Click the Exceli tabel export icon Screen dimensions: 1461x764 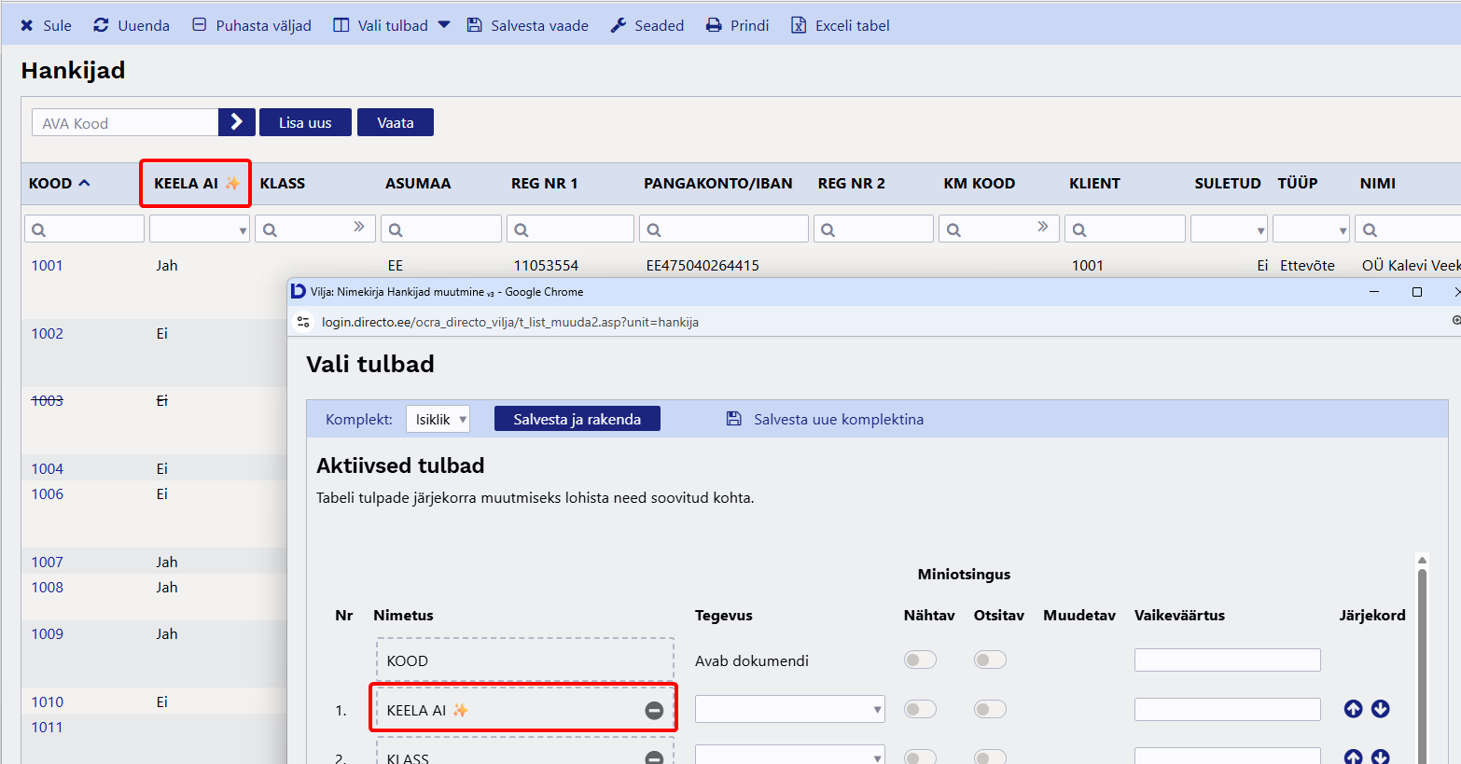click(799, 25)
